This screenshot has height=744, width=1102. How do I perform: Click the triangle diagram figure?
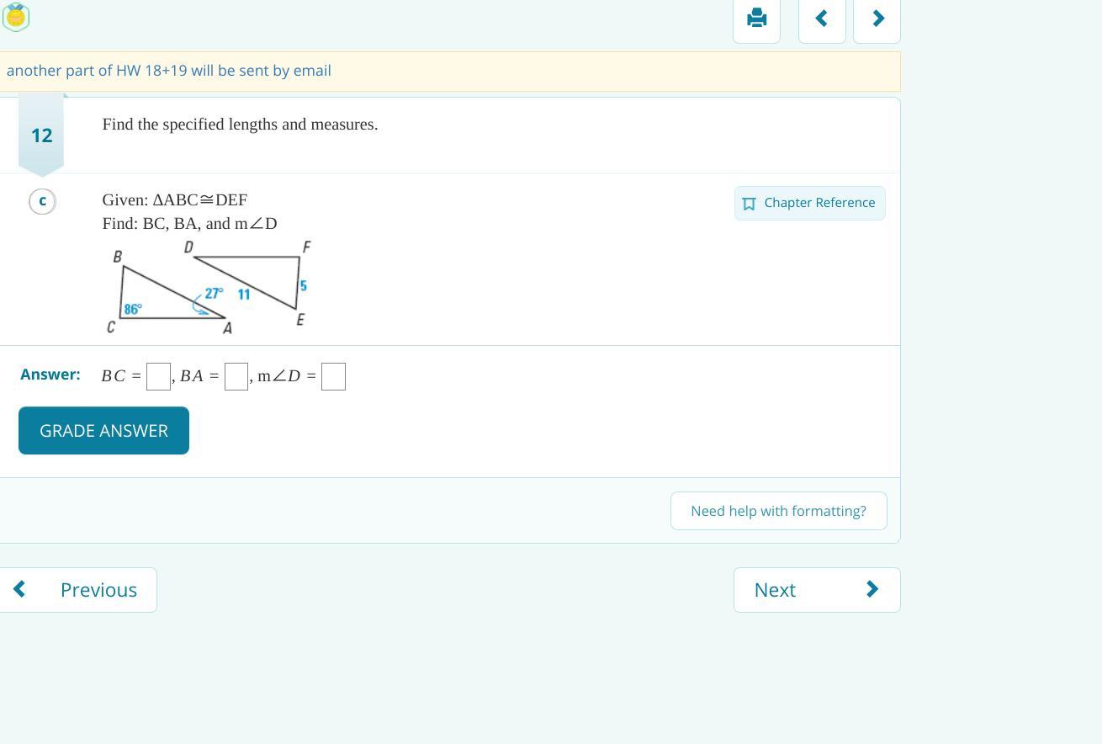pos(210,288)
